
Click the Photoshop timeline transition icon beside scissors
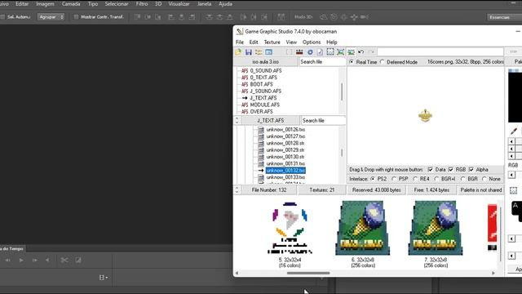pos(78,260)
